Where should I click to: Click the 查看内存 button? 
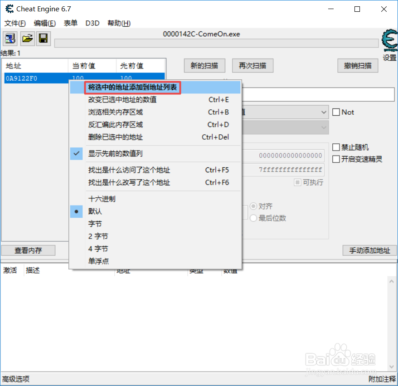(28, 250)
